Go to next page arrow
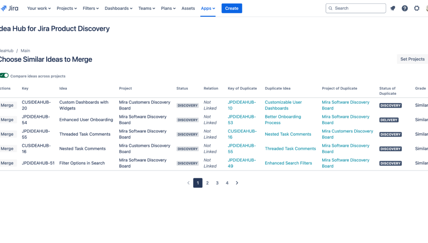428x243 pixels. 237,183
